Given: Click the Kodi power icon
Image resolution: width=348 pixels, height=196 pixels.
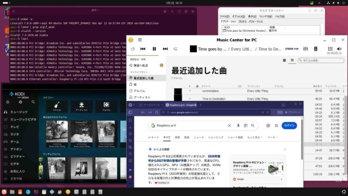Looking at the screenshot, I should (x=8, y=102).
